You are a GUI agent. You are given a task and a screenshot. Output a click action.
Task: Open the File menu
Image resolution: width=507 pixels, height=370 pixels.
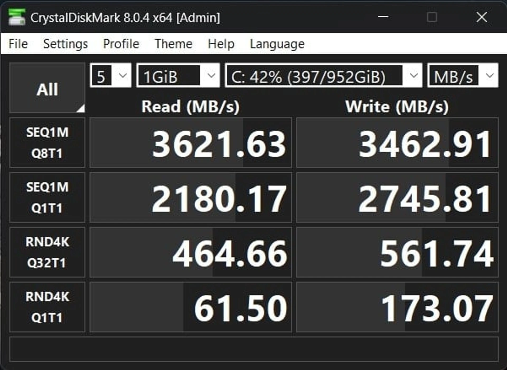pyautogui.click(x=18, y=44)
